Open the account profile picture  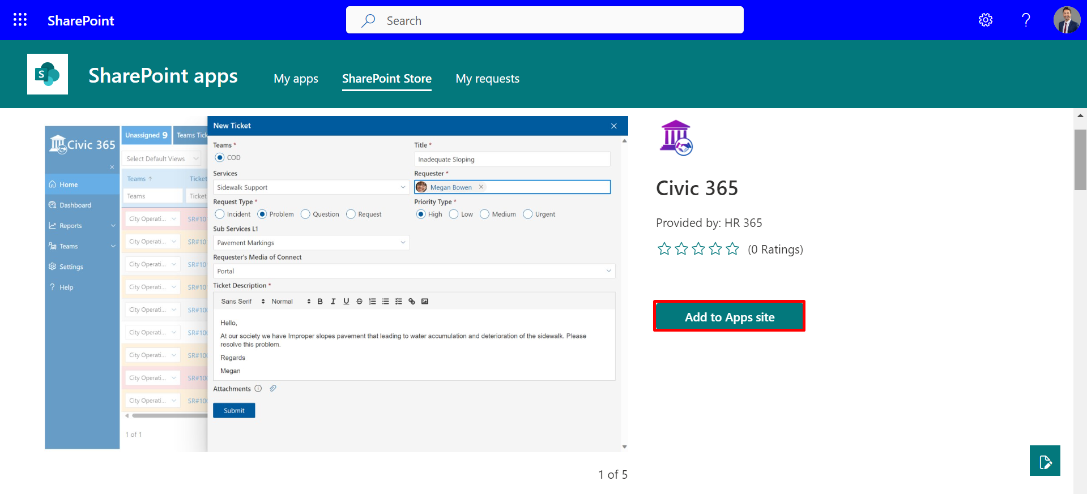(1067, 20)
